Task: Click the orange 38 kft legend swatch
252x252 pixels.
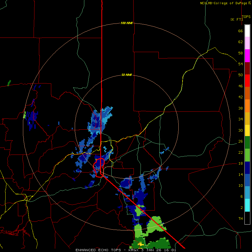Action: tap(247, 106)
